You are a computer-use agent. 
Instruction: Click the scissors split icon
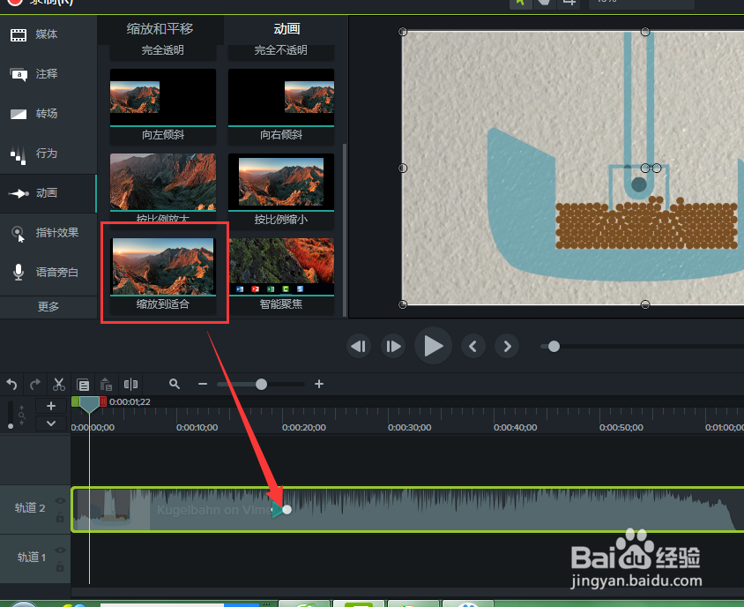point(58,385)
